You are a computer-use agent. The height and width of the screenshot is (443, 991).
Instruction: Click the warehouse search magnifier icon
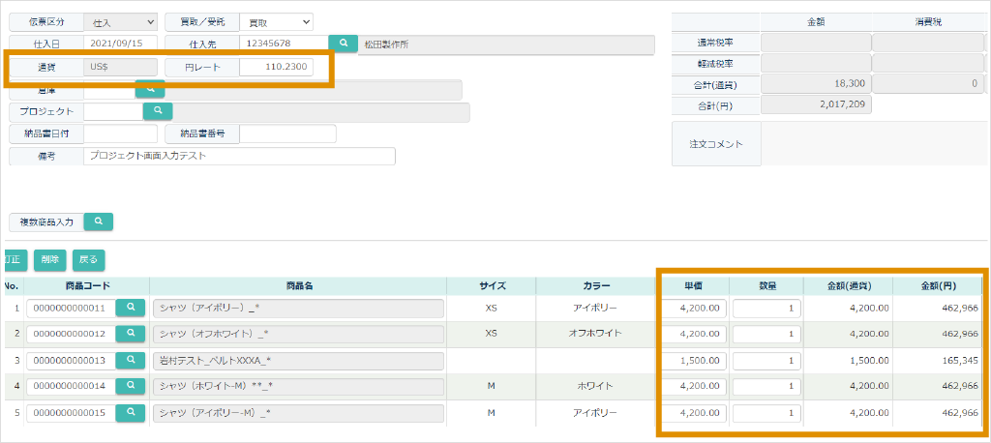pos(150,89)
